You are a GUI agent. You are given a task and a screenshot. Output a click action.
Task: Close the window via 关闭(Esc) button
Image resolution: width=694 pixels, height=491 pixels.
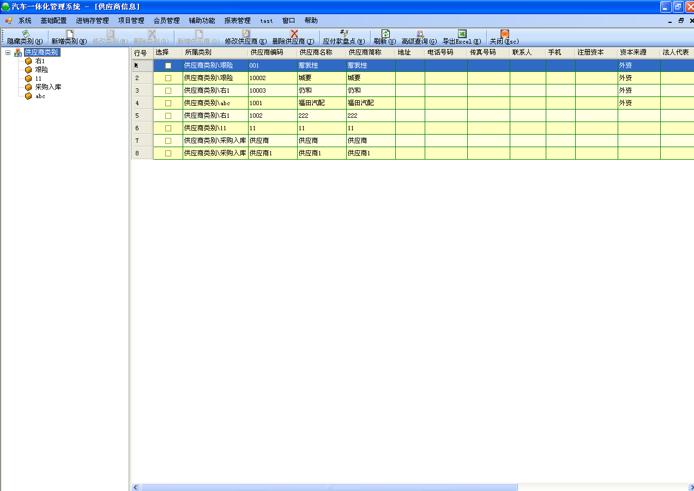tap(504, 38)
